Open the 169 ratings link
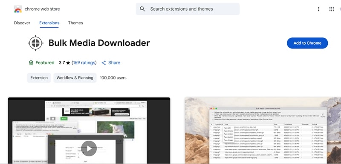This screenshot has height=164, width=341. pos(84,62)
